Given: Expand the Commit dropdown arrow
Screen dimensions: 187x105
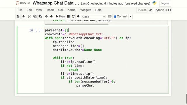Looking at the screenshot, I should coord(131,16).
